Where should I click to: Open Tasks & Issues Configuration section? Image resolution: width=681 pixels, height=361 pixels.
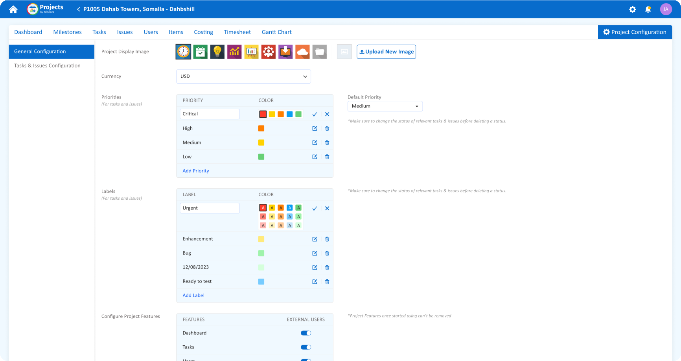(x=47, y=66)
